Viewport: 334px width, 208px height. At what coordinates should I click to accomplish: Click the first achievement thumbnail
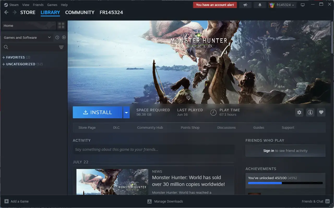pyautogui.click(x=254, y=194)
